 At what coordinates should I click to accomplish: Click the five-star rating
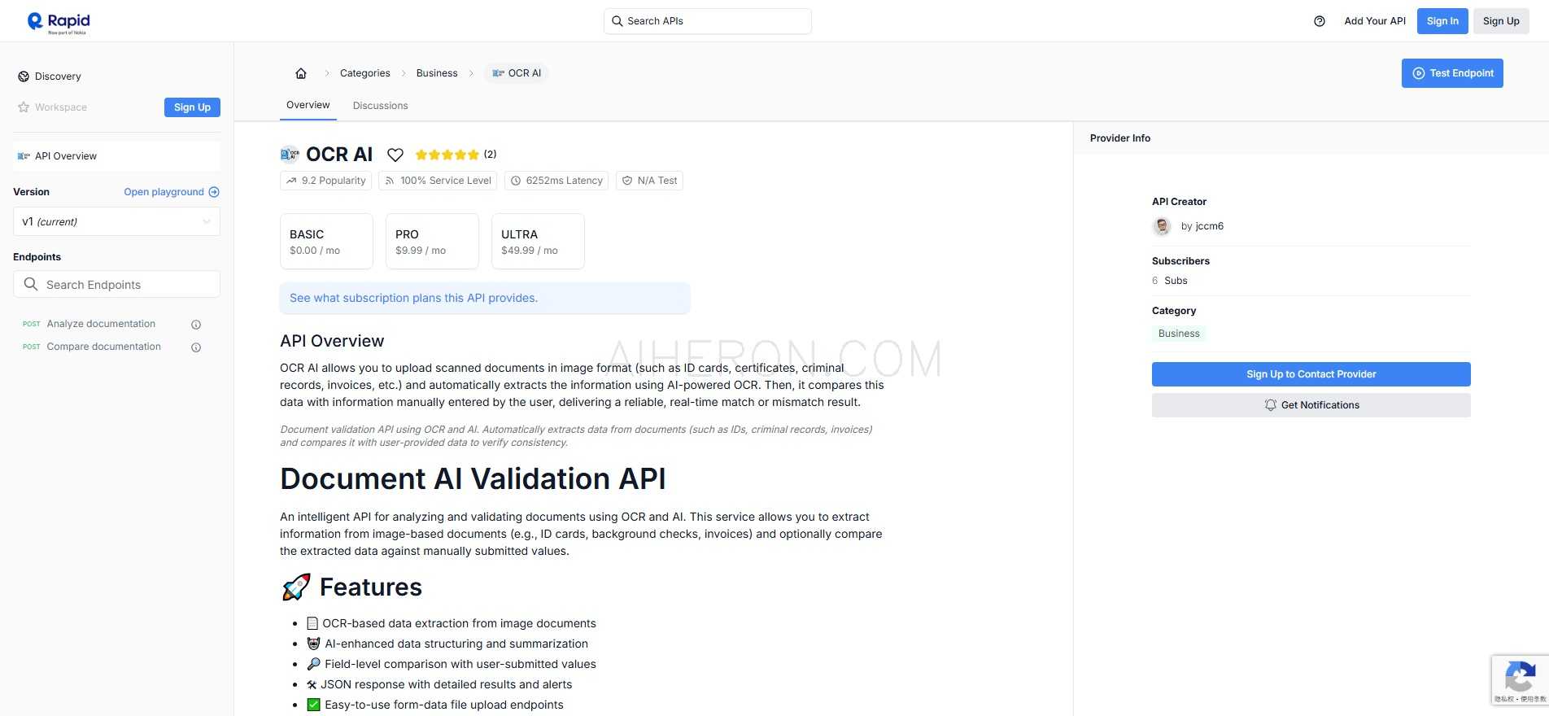pyautogui.click(x=447, y=155)
